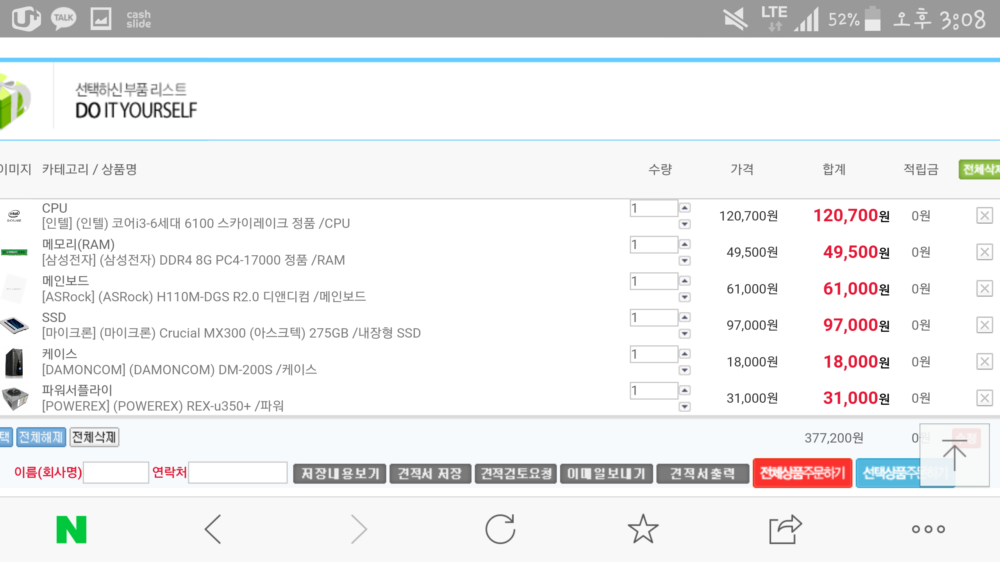Tap the case product thumbnail image

[x=14, y=363]
